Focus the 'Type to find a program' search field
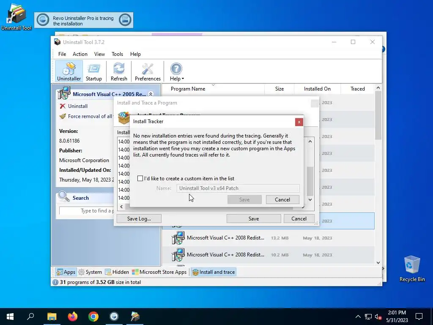The width and height of the screenshot is (433, 325). coord(87,211)
